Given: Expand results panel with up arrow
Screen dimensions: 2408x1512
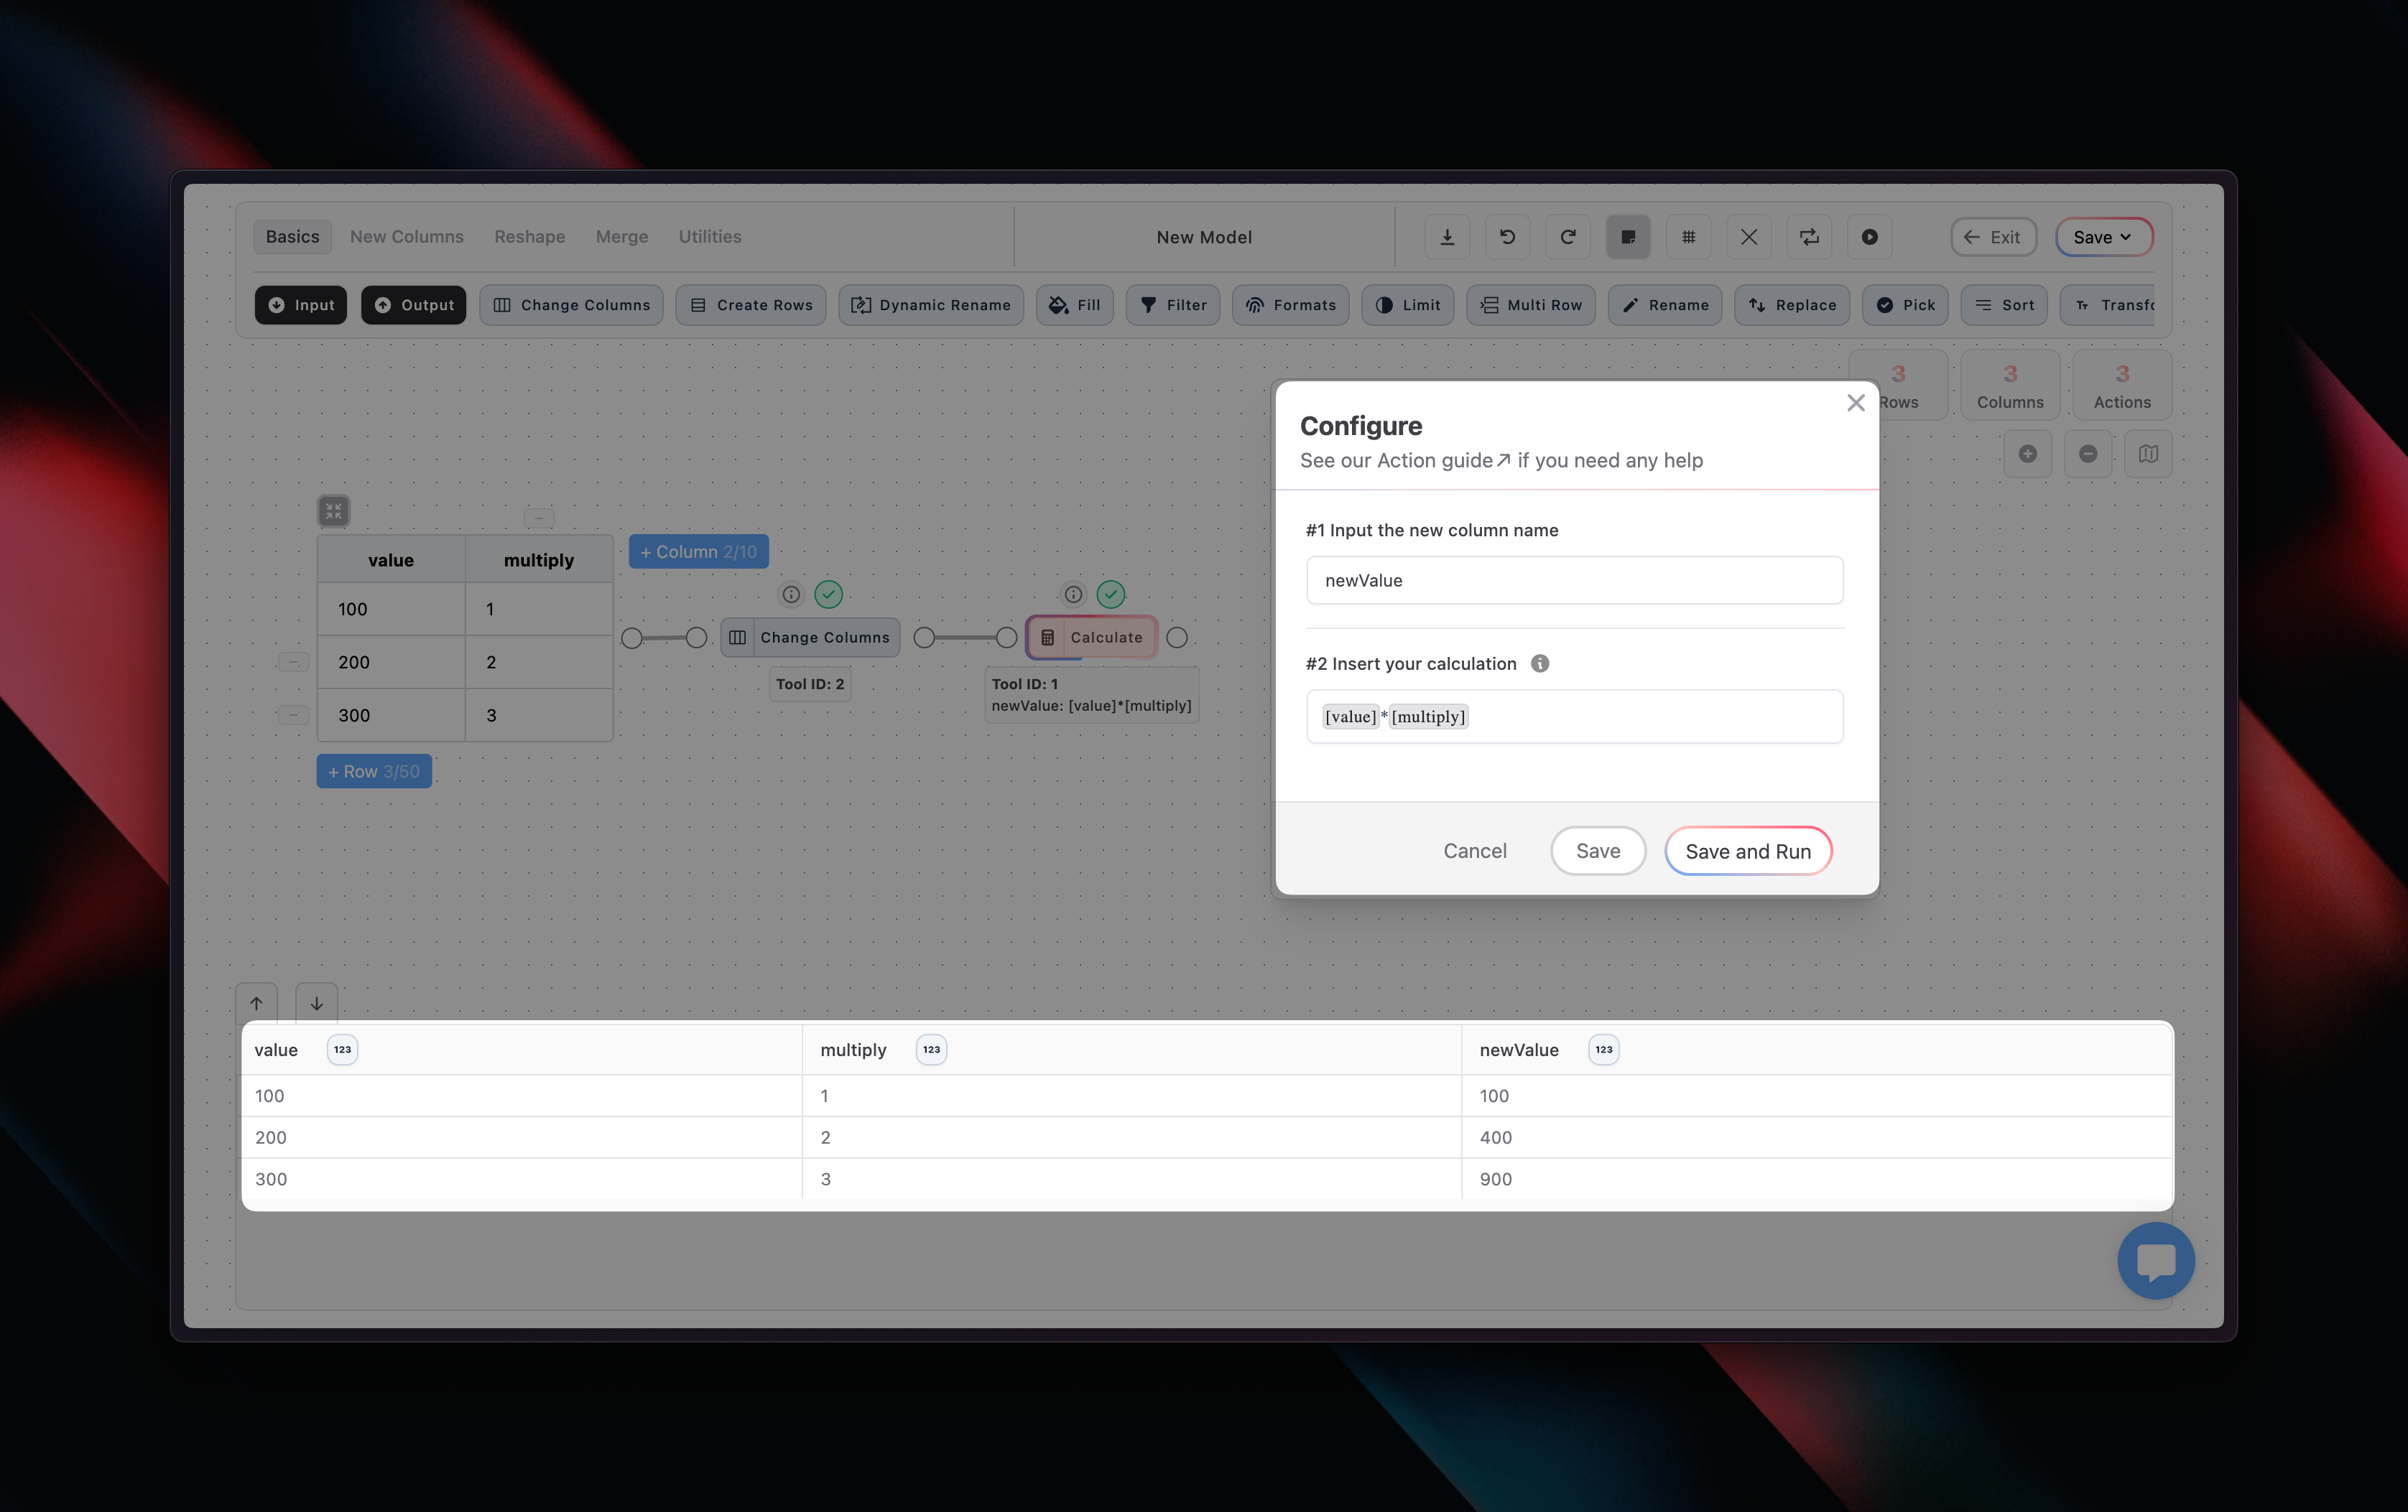Looking at the screenshot, I should tap(256, 1004).
